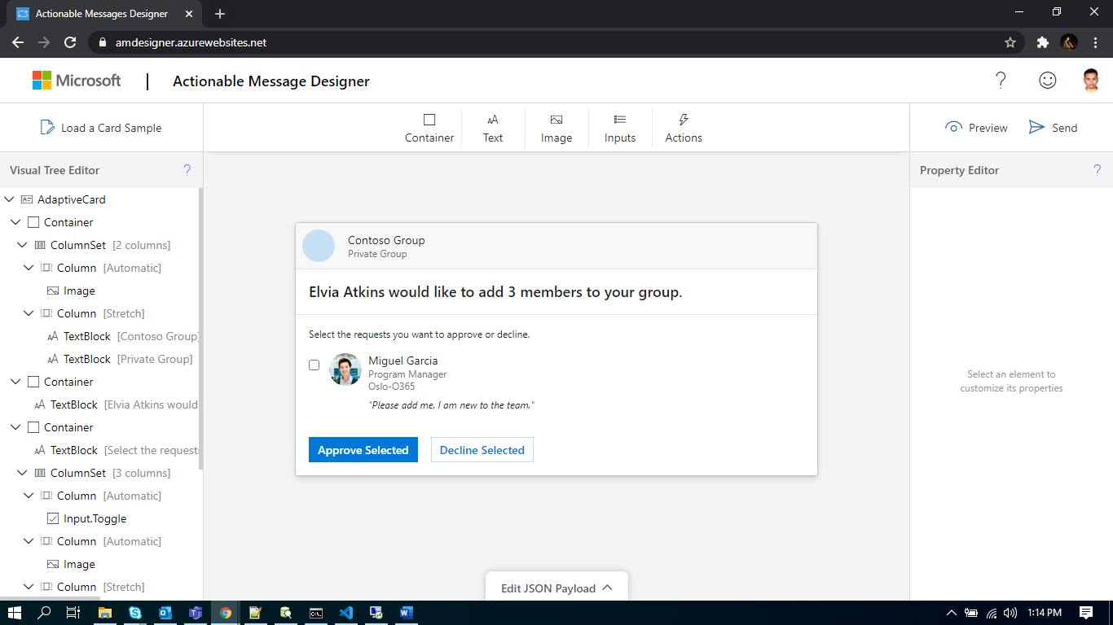Select the Input.Toggle item in the tree
This screenshot has height=625, width=1113.
point(93,518)
